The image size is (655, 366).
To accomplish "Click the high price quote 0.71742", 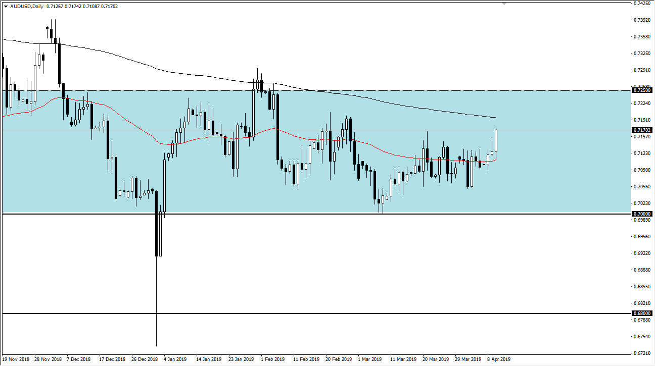I will tap(73, 7).
